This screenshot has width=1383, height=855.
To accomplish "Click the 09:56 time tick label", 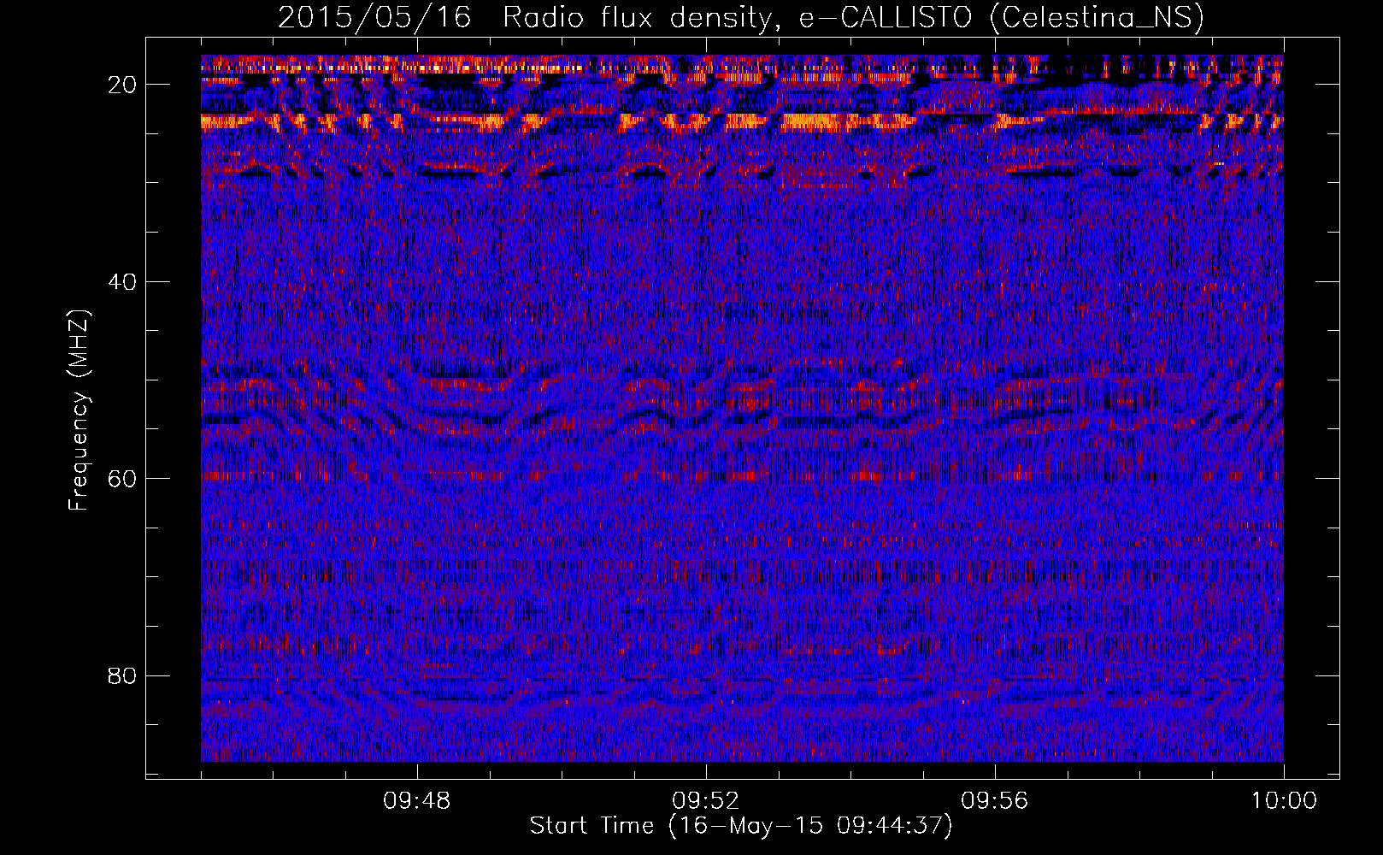I will [x=995, y=801].
